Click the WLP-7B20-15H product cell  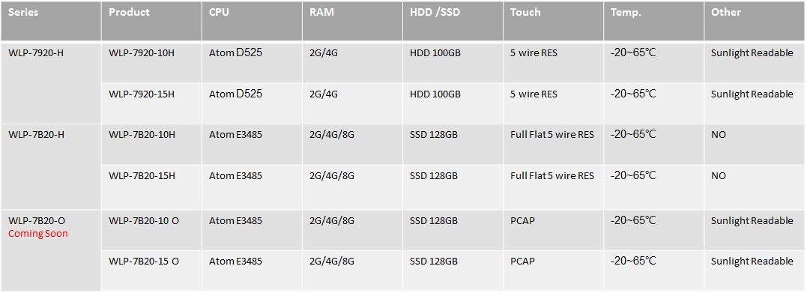click(151, 187)
